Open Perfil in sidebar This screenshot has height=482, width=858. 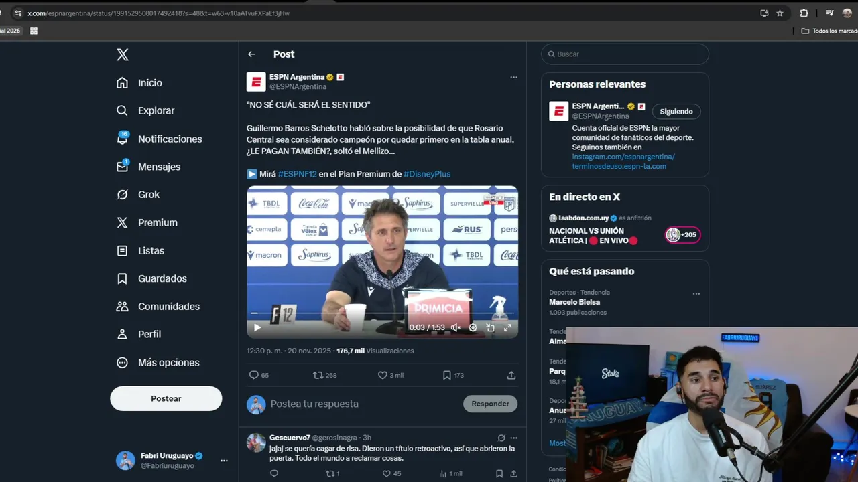pyautogui.click(x=139, y=334)
